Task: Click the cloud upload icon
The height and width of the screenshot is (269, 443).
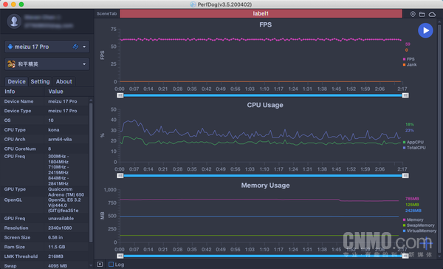Action: [x=432, y=14]
